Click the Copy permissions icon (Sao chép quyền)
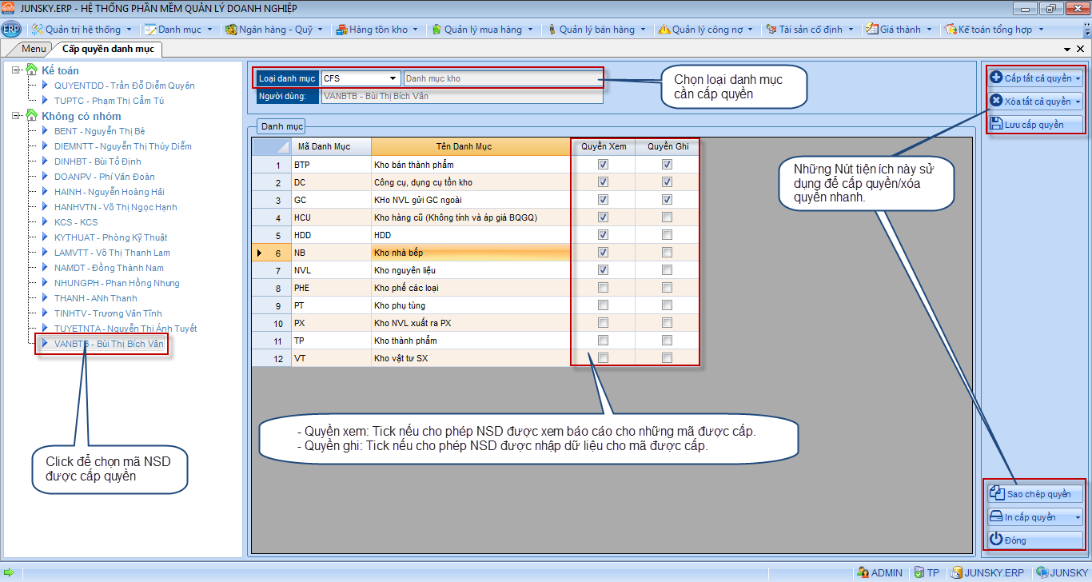This screenshot has width=1092, height=582. pos(997,494)
